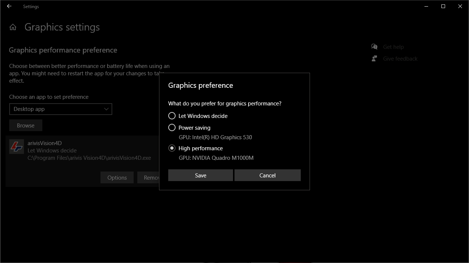The width and height of the screenshot is (469, 263).
Task: Click the arivisVision4D app name
Action: [x=45, y=143]
